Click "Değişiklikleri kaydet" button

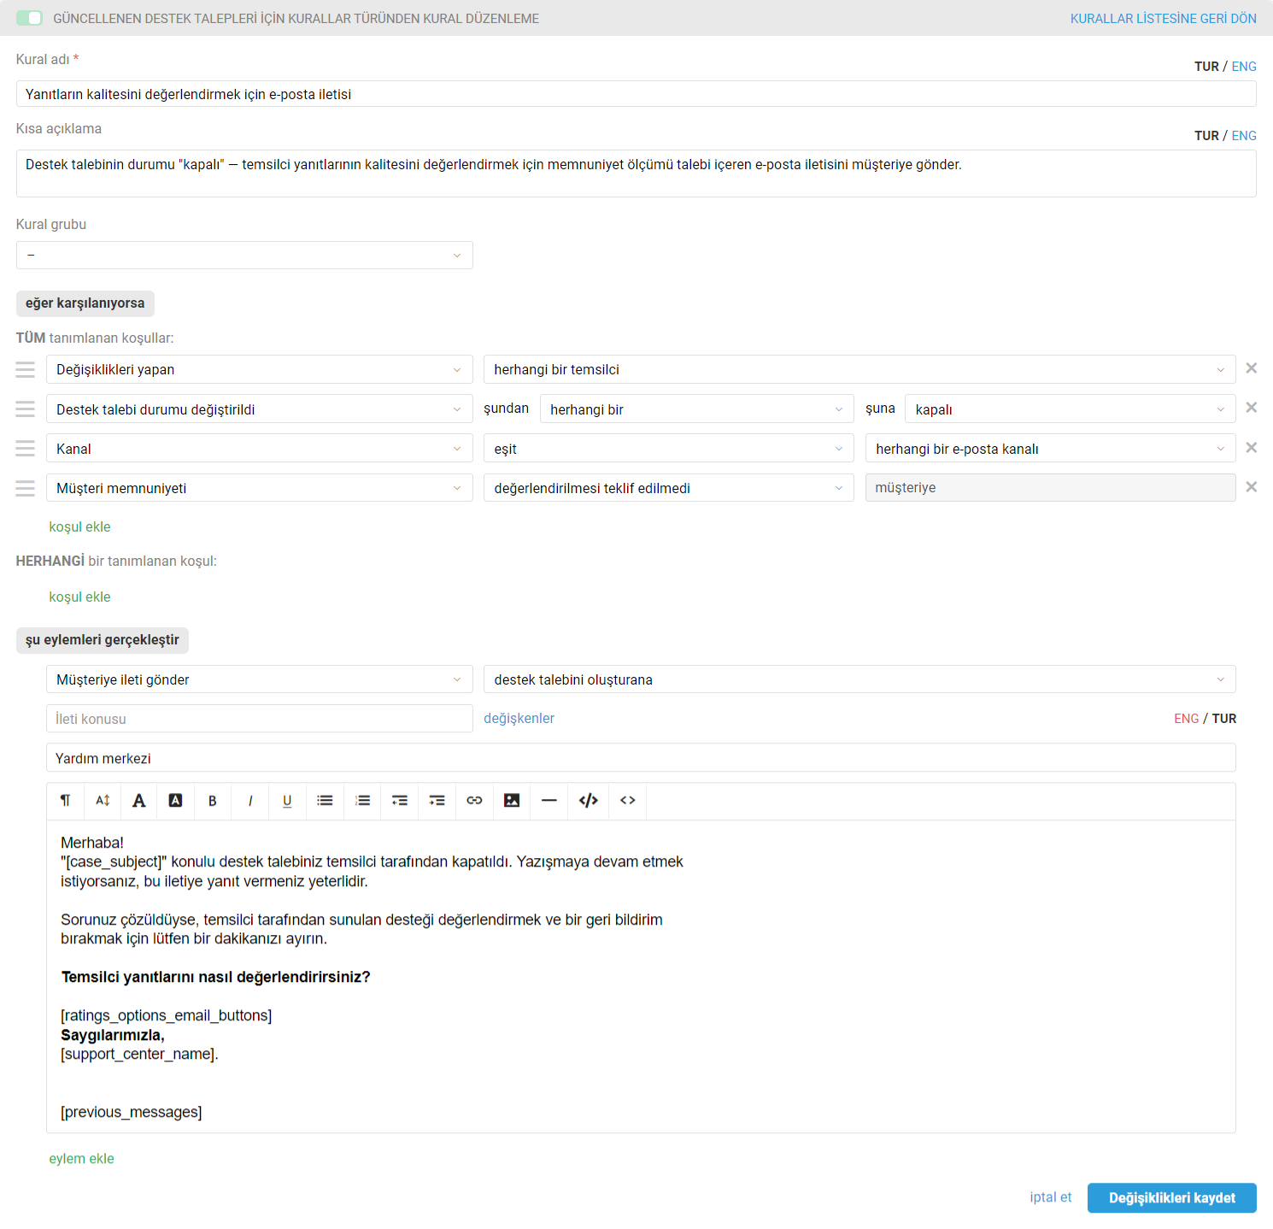[1171, 1198]
